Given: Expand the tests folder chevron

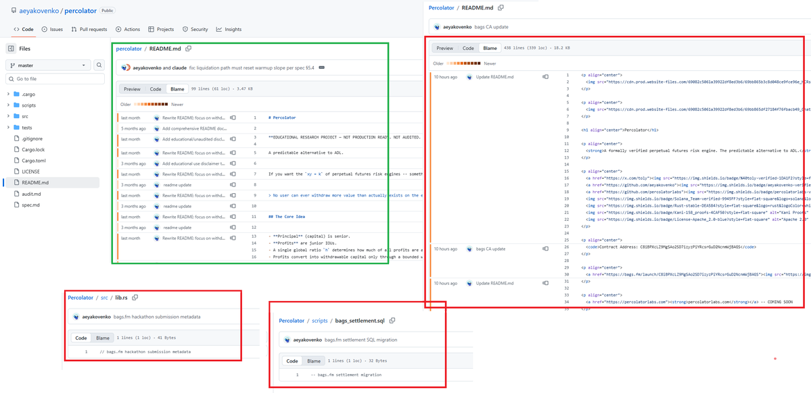Looking at the screenshot, I should coord(8,128).
